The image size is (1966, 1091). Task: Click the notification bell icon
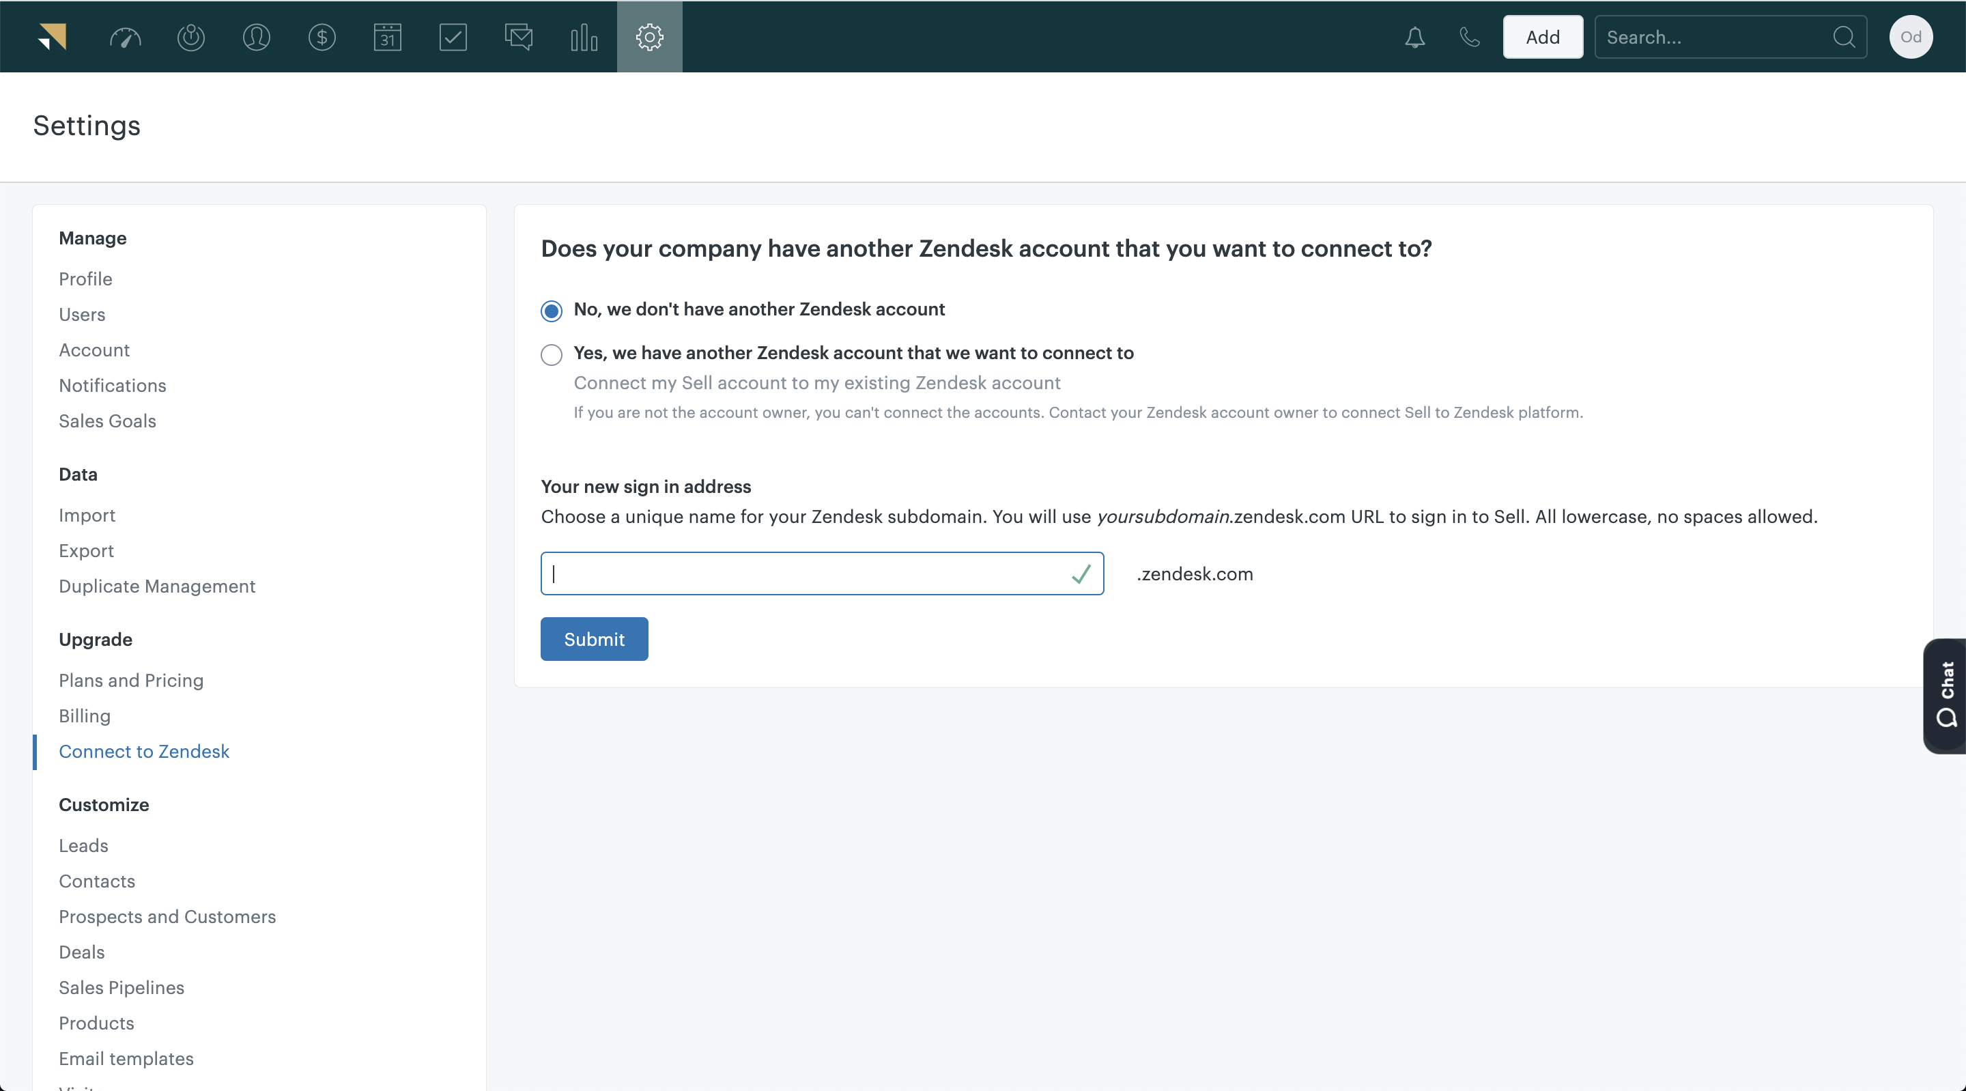click(x=1415, y=36)
